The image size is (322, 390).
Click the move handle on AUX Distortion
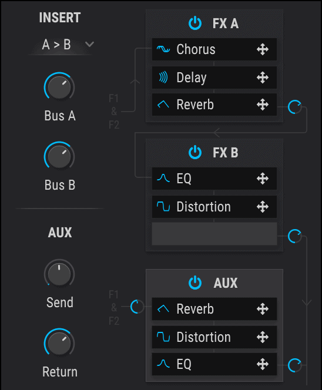point(263,337)
